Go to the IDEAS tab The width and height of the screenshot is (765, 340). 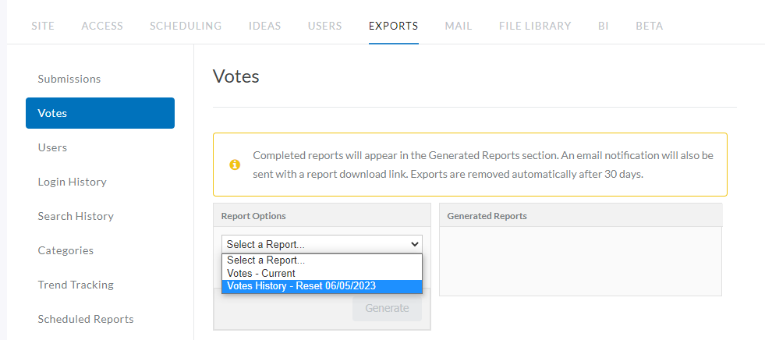click(264, 26)
